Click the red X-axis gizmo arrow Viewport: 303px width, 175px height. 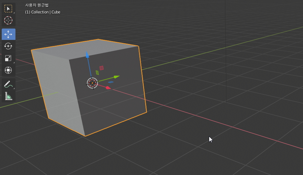108,88
